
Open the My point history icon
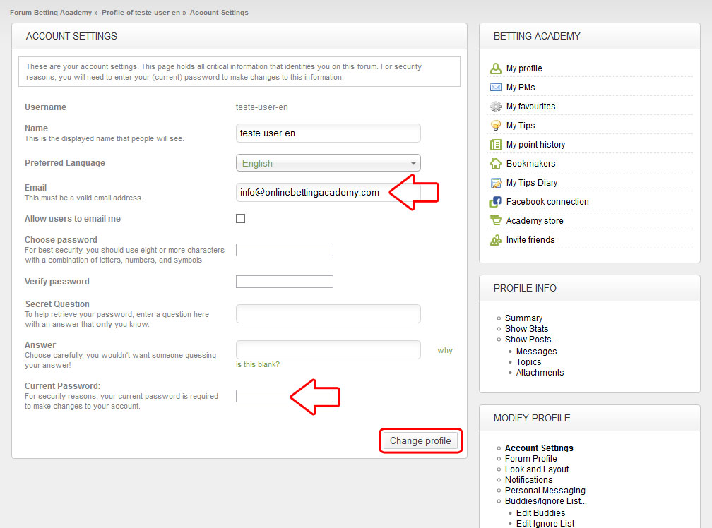[496, 145]
